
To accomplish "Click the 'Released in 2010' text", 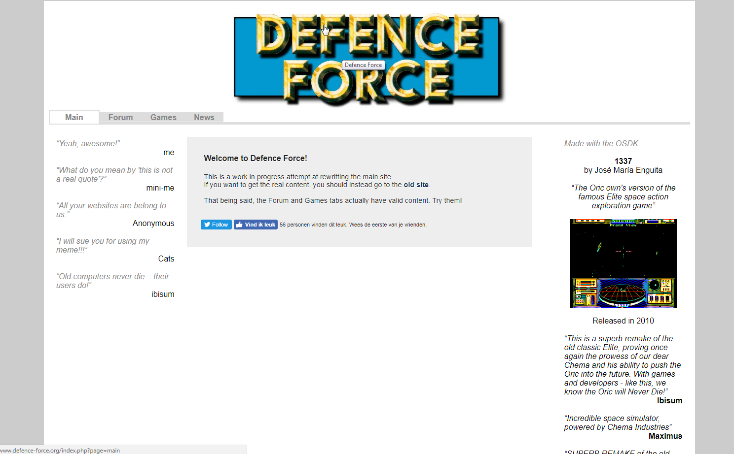I will [623, 321].
